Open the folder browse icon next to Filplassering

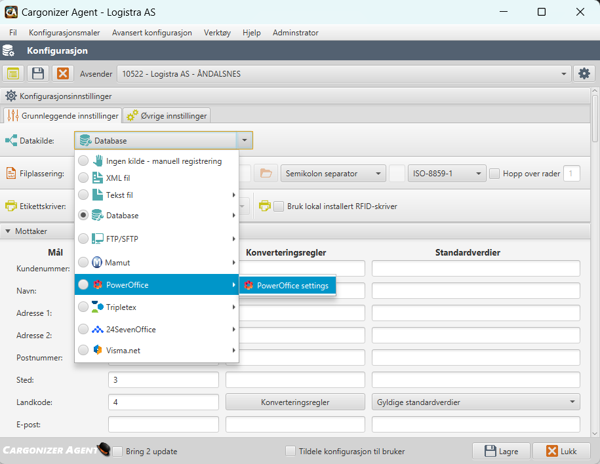pyautogui.click(x=264, y=172)
